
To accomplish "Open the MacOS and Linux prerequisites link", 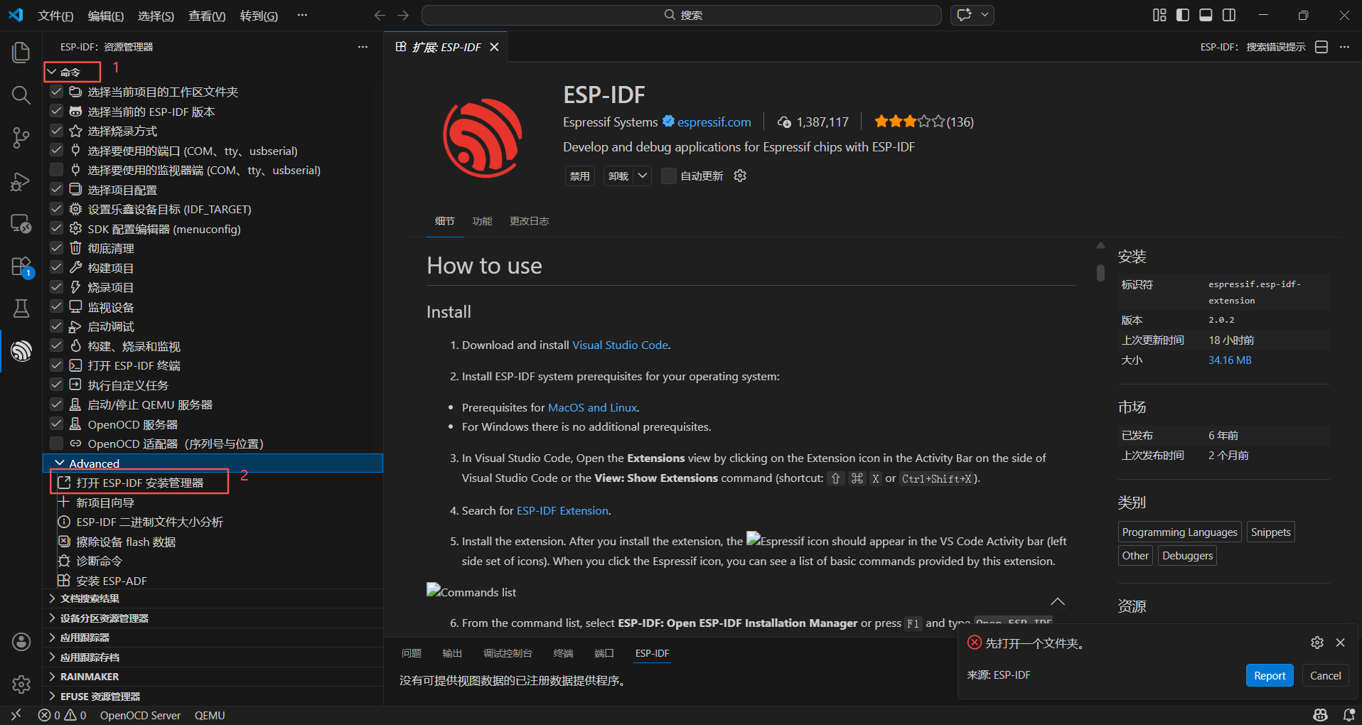I will 592,407.
